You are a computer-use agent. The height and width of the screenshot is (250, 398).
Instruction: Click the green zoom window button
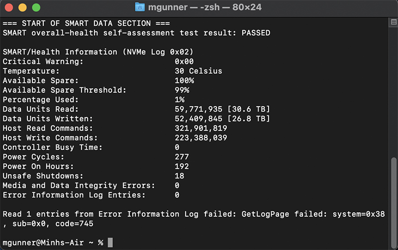point(36,7)
